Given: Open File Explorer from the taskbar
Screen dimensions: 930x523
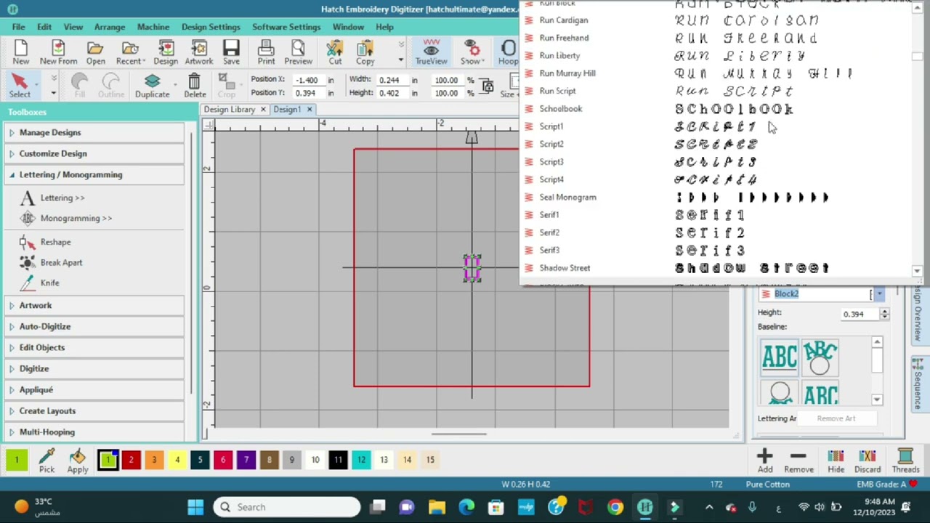Looking at the screenshot, I should 437,507.
